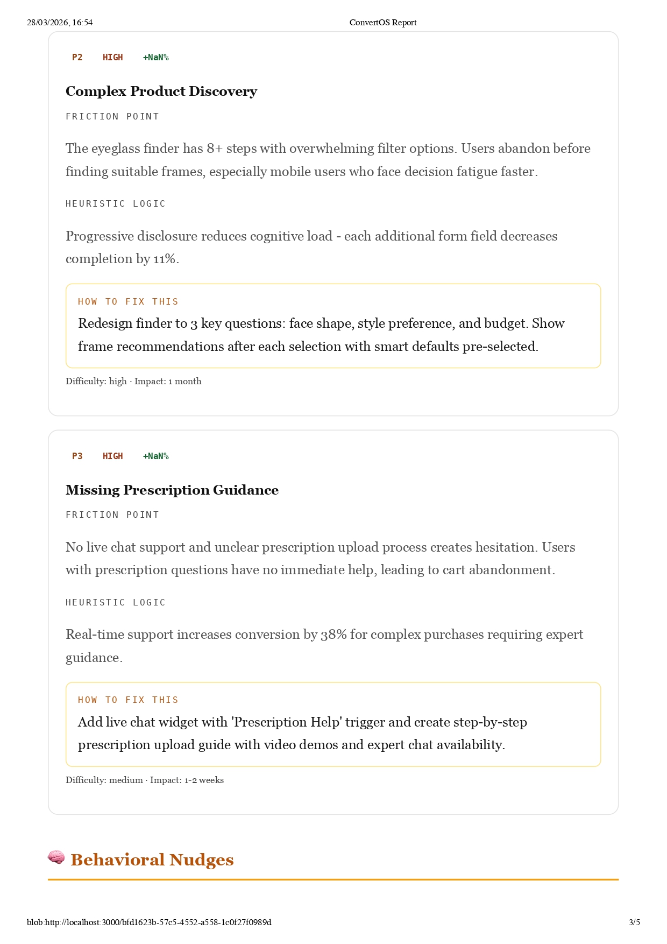Viewport: 667px width, 944px height.
Task: Click the 3/5 page number indicator
Action: click(x=634, y=922)
